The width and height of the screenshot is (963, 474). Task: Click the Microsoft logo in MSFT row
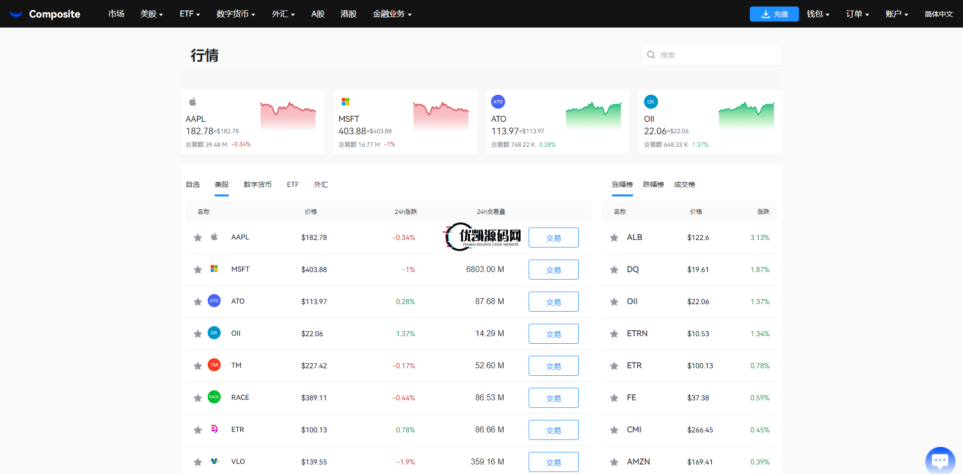coord(214,269)
